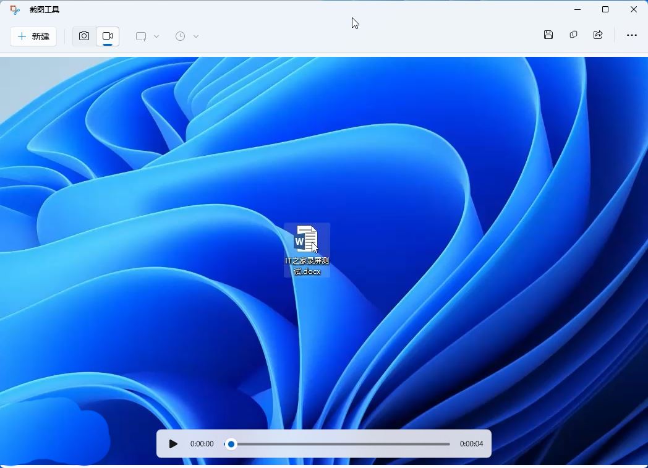Close the Snipping Tool window

pyautogui.click(x=633, y=9)
